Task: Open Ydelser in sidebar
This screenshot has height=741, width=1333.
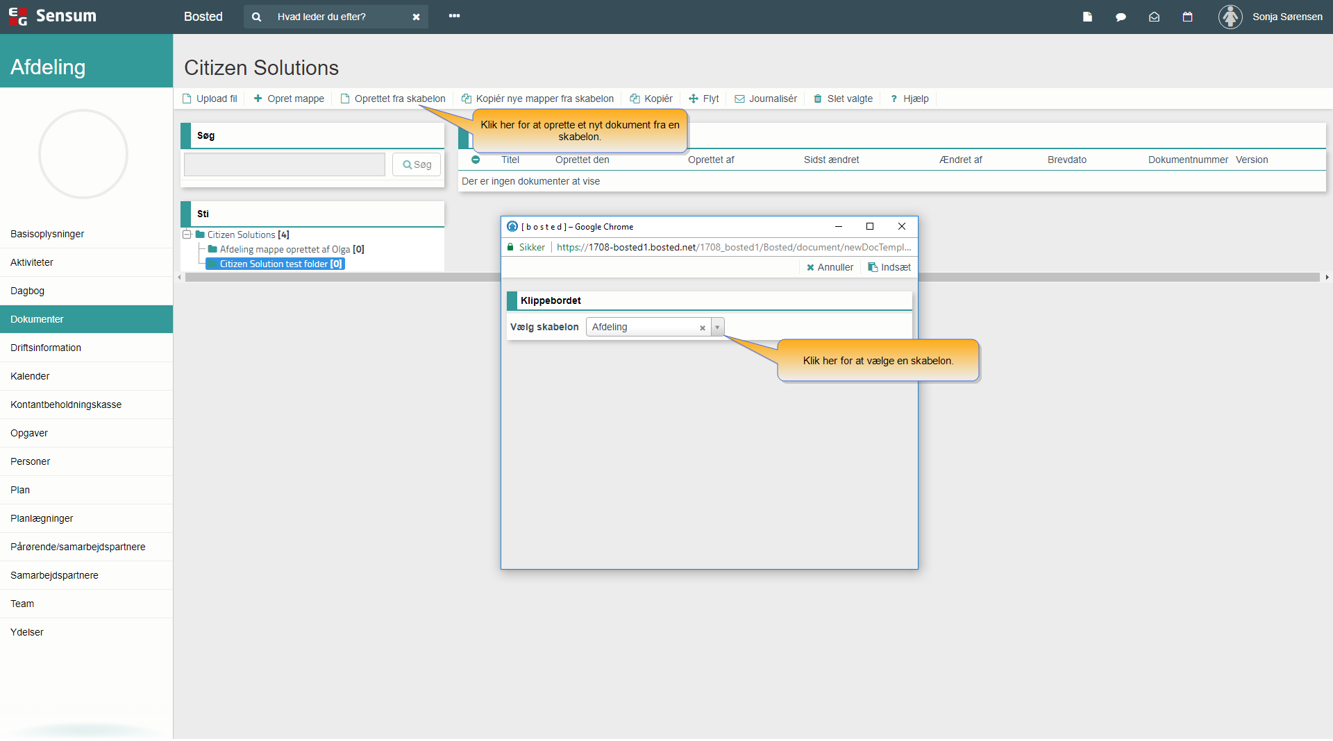Action: point(86,632)
